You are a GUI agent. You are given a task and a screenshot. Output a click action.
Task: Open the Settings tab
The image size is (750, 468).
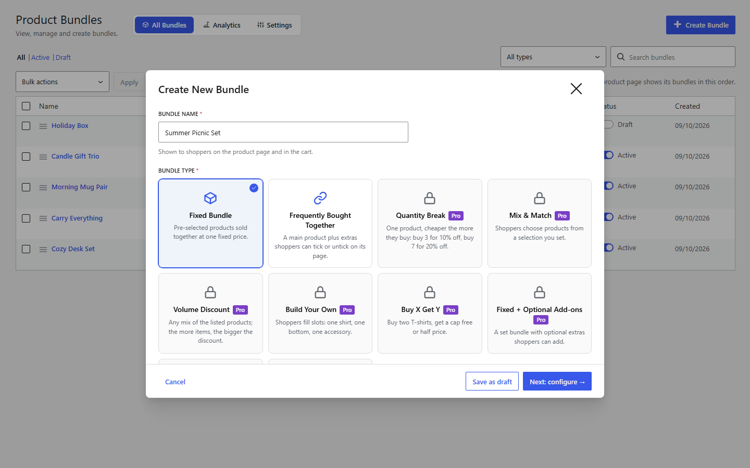(274, 25)
